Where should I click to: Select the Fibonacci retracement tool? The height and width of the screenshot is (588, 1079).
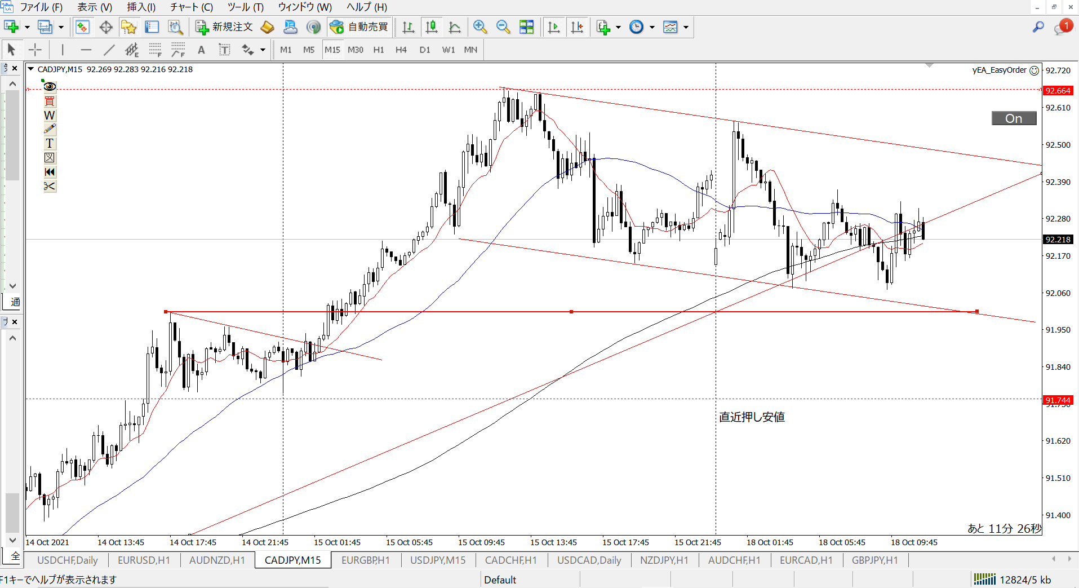pyautogui.click(x=155, y=50)
